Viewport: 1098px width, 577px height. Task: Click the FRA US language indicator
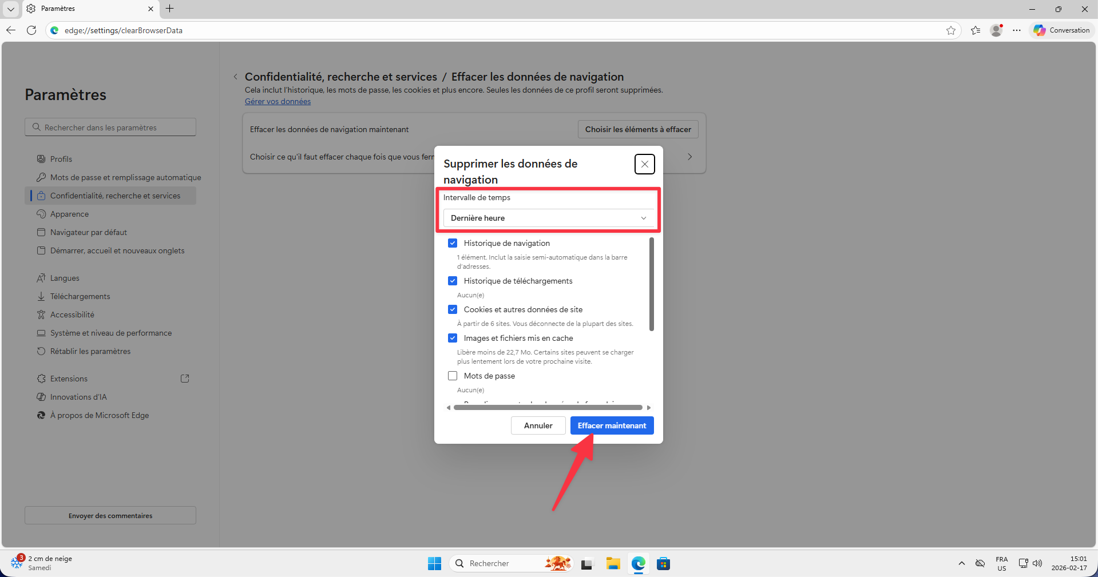(1002, 563)
